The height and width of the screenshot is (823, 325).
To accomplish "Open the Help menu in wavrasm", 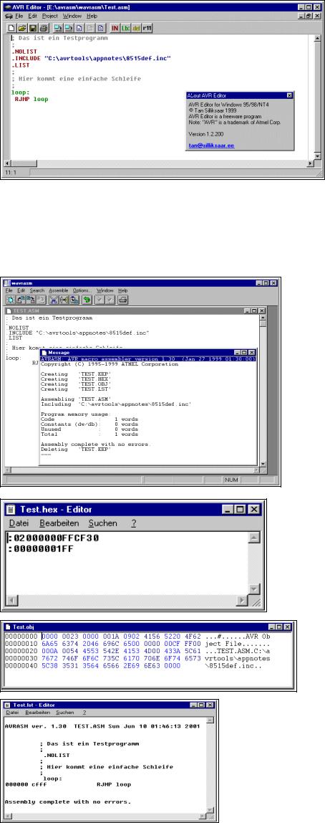I will (x=122, y=290).
